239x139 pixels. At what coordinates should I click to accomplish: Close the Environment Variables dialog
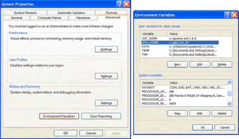[234, 15]
